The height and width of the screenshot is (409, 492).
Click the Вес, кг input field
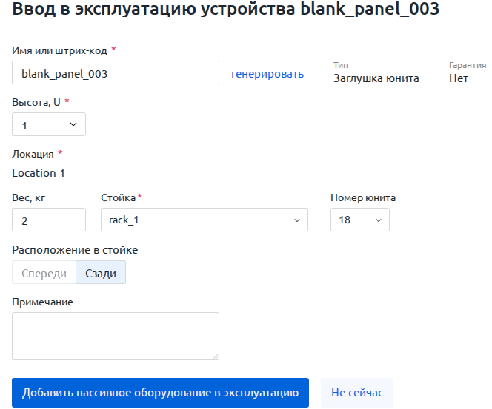pos(49,220)
